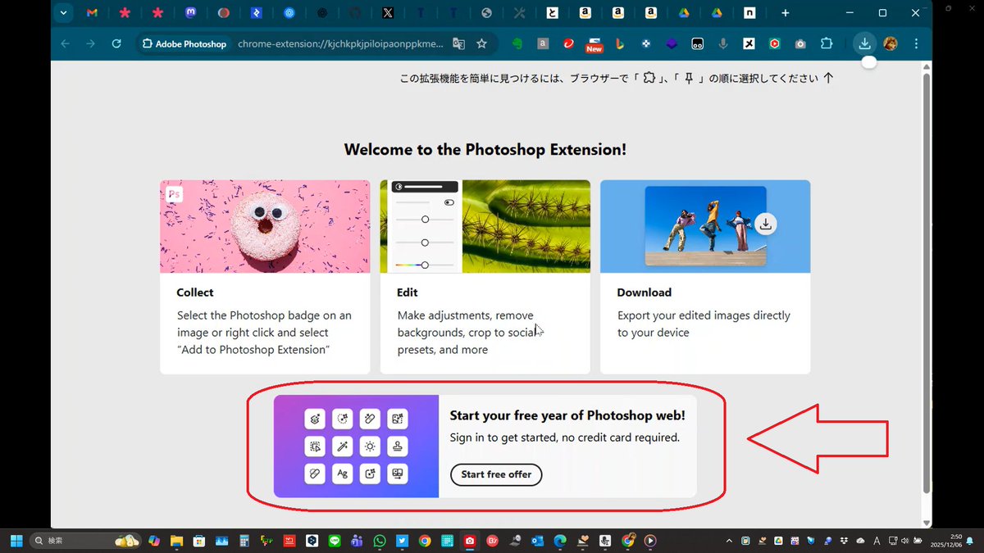
Task: Open the gray "a" extension icon
Action: click(543, 43)
